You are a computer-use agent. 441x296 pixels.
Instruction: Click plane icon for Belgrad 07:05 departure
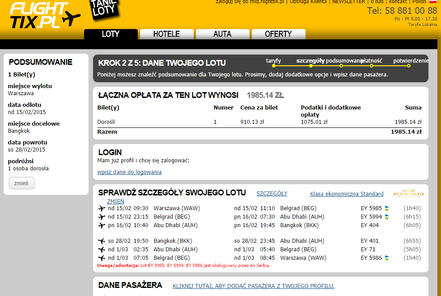coord(102,258)
